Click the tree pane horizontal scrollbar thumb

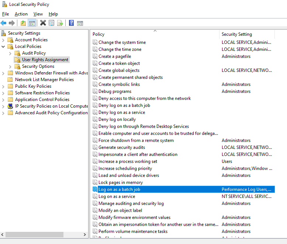coord(34,234)
